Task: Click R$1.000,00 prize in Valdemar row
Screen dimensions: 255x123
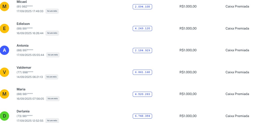Action: pyautogui.click(x=188, y=72)
